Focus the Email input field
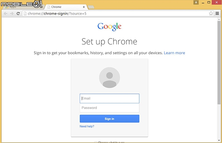Viewport: 222px width, 143px height. pos(109,98)
